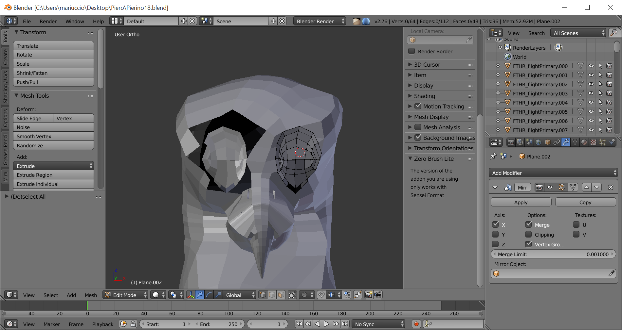Open the Add Modifier dropdown
Viewport: 622px width, 330px height.
click(553, 173)
